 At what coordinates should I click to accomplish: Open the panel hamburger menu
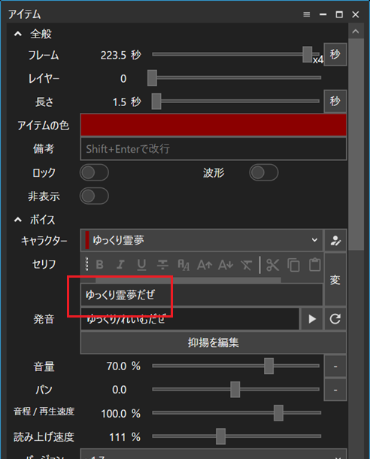pyautogui.click(x=307, y=14)
